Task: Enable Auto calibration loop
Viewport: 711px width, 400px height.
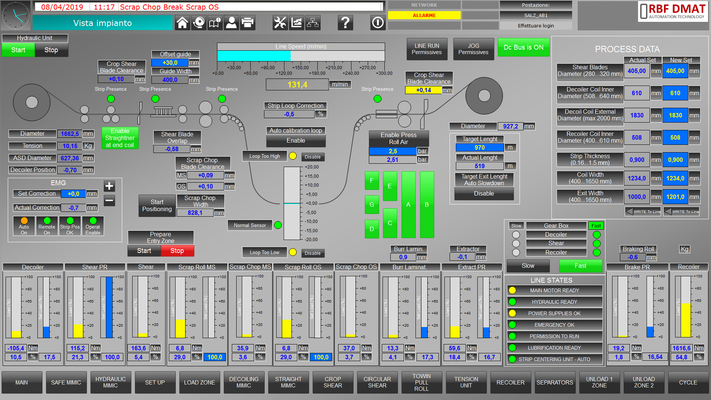Action: 296,141
